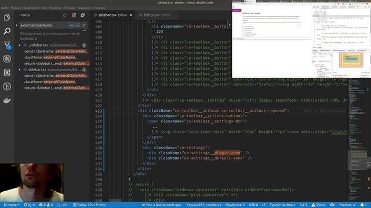Open 'className: externalClassName' result under sidebar.tsx

pyautogui.click(x=50, y=82)
